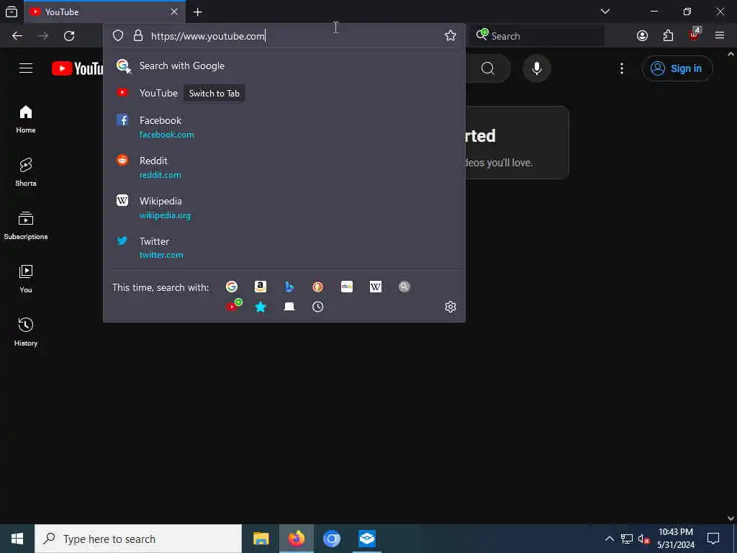View tracking protection shield icon
This screenshot has height=553, width=737.
click(x=118, y=36)
